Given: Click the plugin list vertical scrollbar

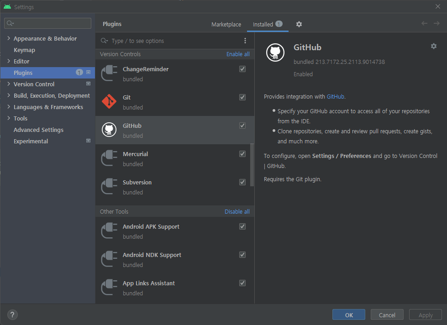Looking at the screenshot, I should click(x=252, y=165).
